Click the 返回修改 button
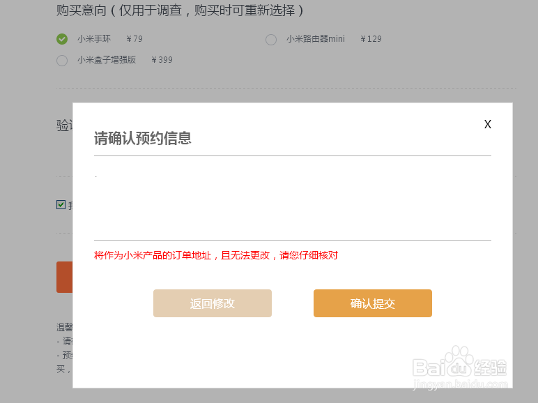This screenshot has width=538, height=403. point(213,303)
